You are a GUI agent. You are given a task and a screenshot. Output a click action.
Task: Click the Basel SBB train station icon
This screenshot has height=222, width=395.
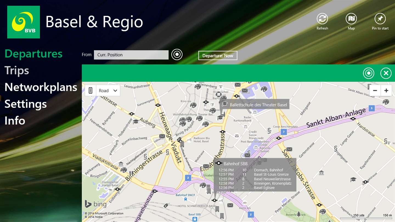195,219
